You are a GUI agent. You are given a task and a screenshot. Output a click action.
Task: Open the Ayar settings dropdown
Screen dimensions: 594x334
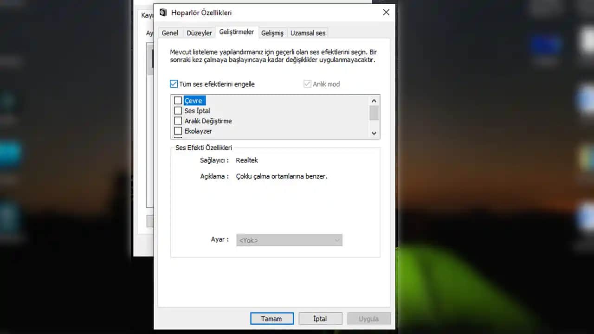click(289, 240)
